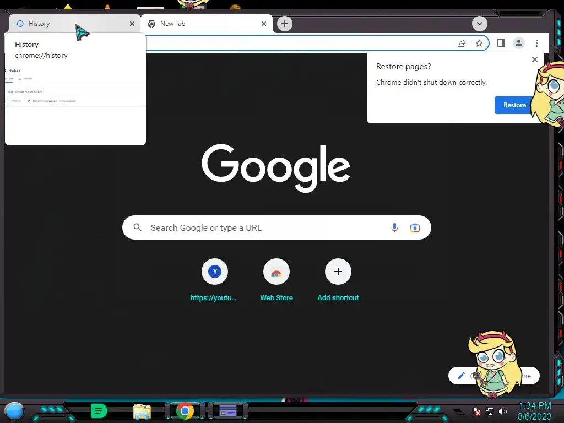Open the purple card taskbar app
564x423 pixels.
point(228,411)
